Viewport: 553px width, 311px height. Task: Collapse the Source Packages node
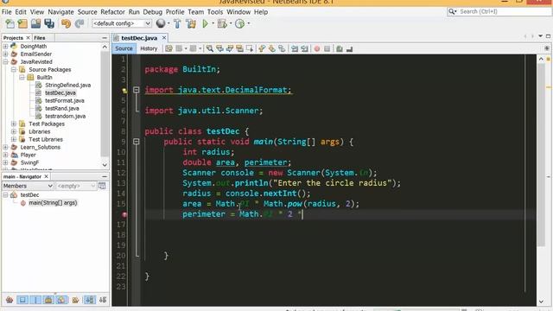point(14,69)
